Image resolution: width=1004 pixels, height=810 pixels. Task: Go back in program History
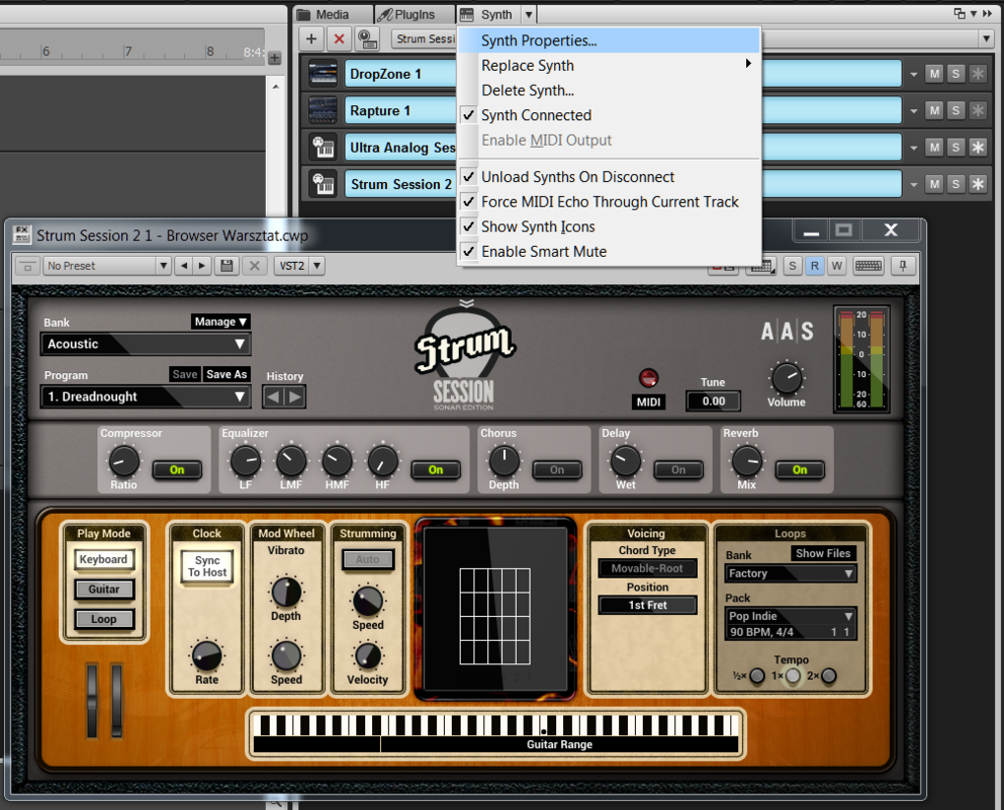click(274, 397)
